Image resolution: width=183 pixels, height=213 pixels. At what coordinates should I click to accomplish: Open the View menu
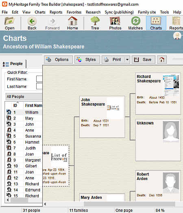[x=26, y=12]
